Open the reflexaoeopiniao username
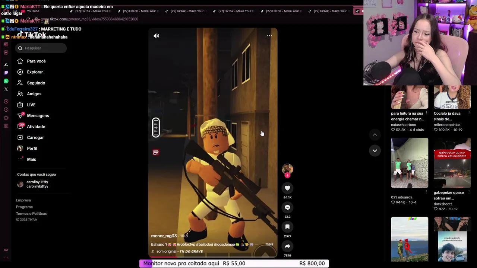 click(x=447, y=125)
